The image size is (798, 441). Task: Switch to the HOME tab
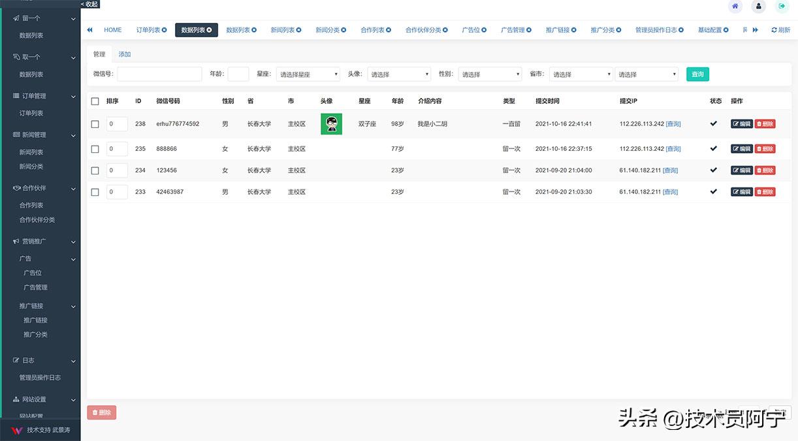(112, 29)
